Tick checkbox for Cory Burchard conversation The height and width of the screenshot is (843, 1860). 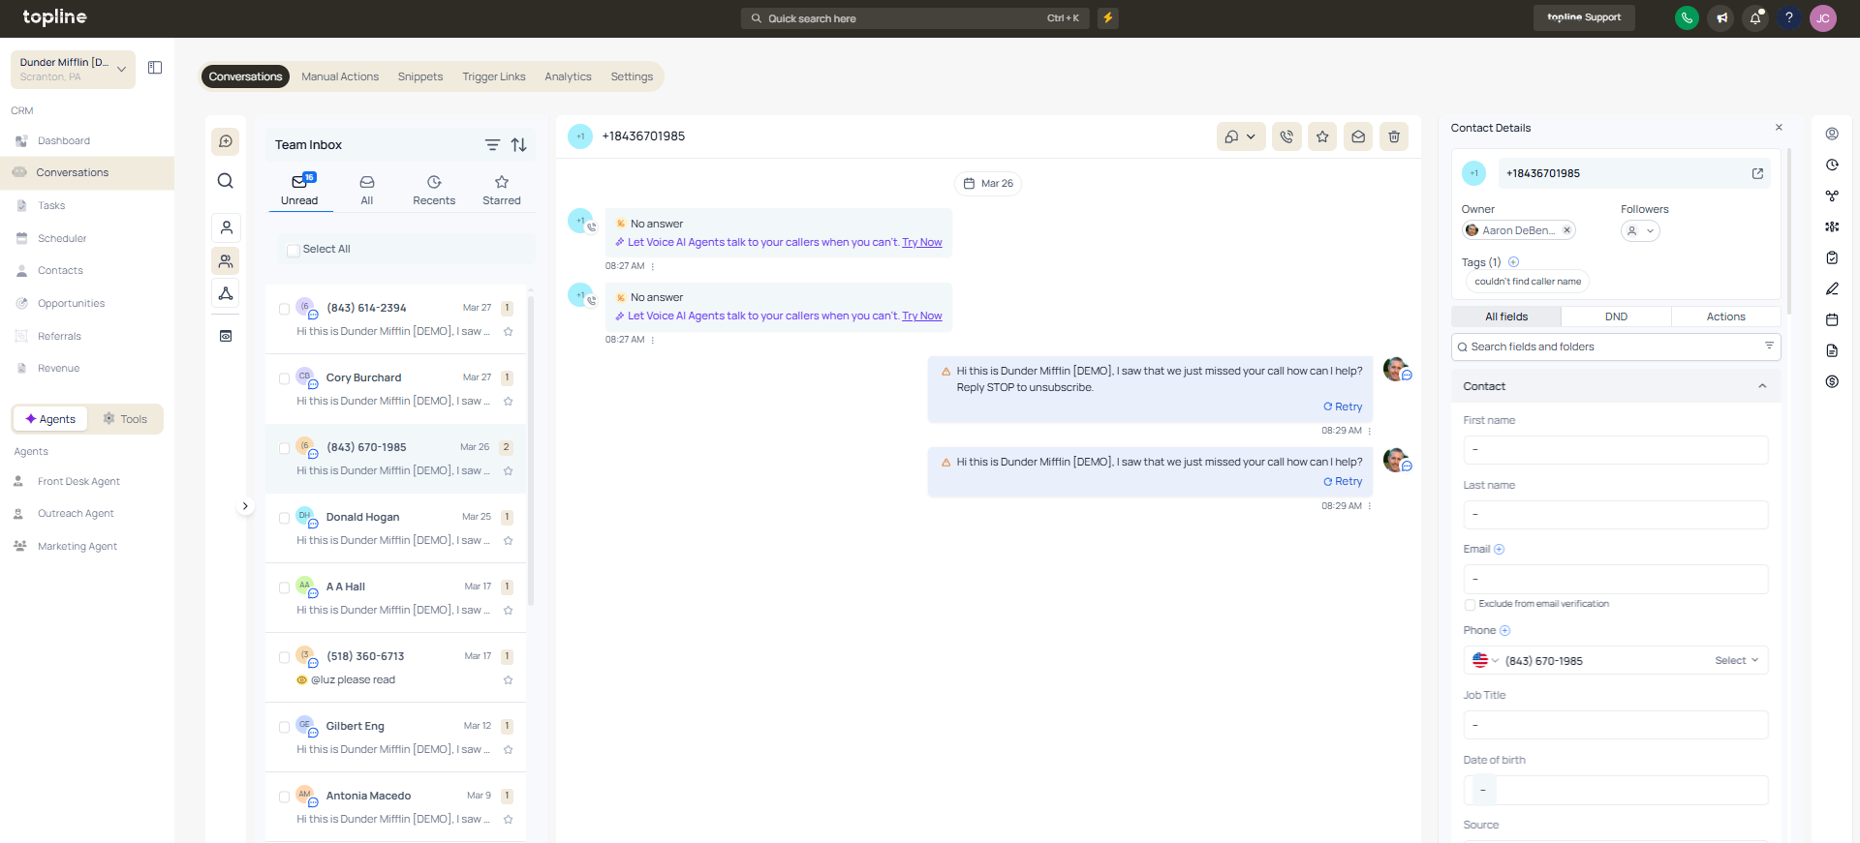pyautogui.click(x=284, y=378)
